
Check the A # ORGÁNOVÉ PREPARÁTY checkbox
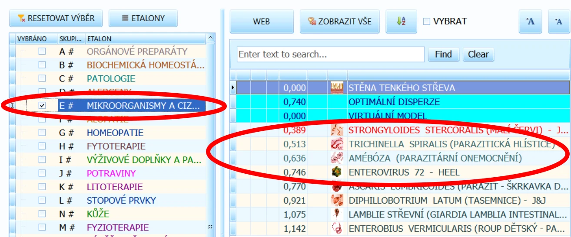(42, 52)
